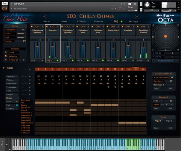Click step 15 in sequencer header

pyautogui.click(x=136, y=69)
